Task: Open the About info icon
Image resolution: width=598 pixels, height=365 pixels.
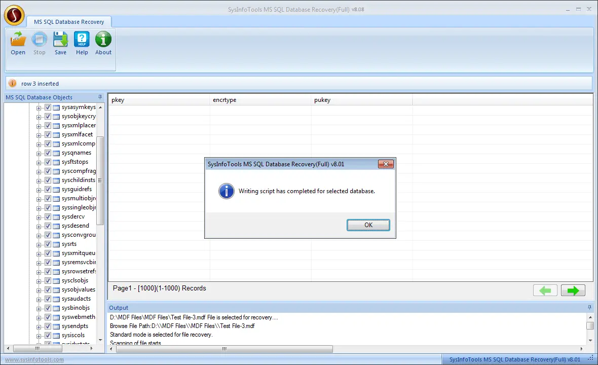Action: tap(103, 39)
